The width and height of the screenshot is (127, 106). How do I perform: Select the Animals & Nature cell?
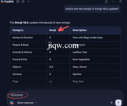coord(22,52)
